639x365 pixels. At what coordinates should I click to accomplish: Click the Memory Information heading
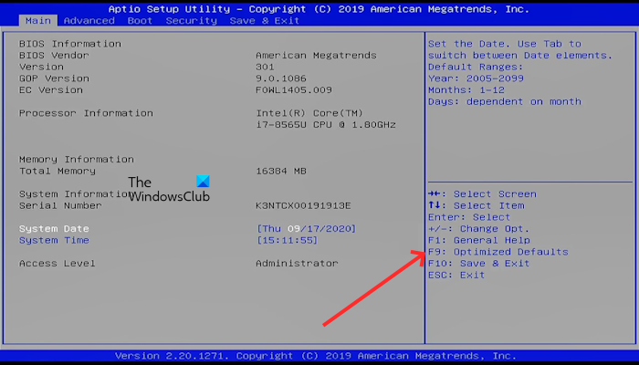tap(76, 159)
